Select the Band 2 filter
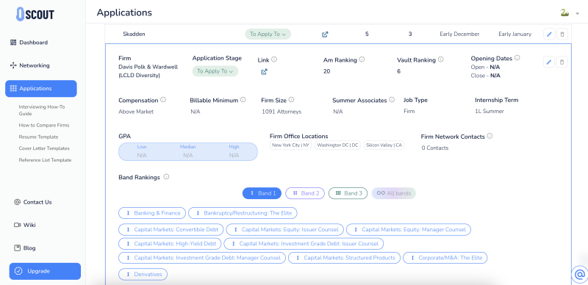588x285 pixels. coord(305,193)
